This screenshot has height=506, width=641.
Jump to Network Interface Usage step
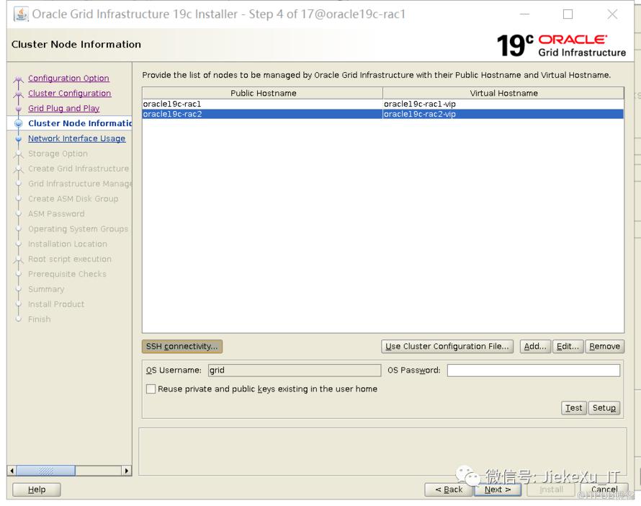pyautogui.click(x=77, y=138)
